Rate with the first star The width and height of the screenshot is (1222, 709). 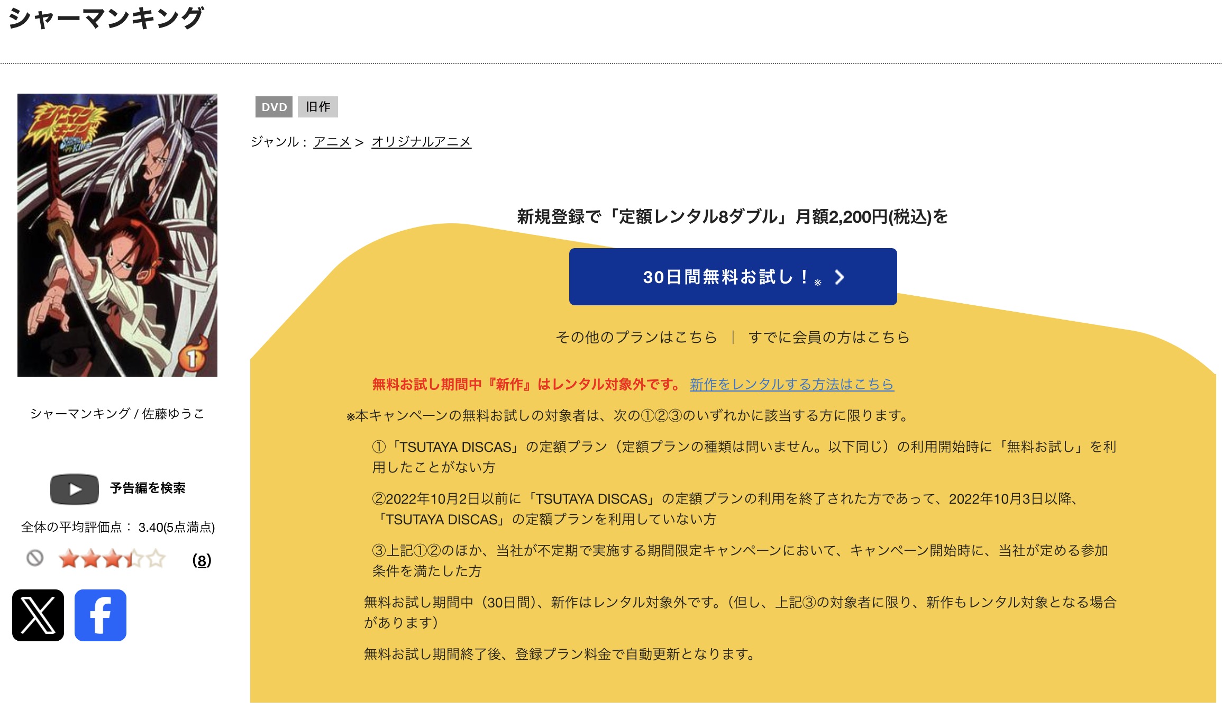click(69, 559)
